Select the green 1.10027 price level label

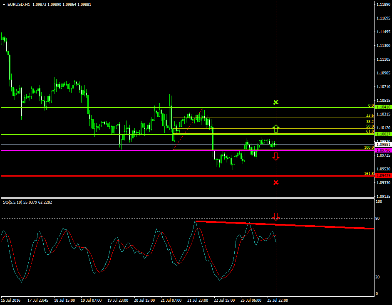pyautogui.click(x=383, y=134)
